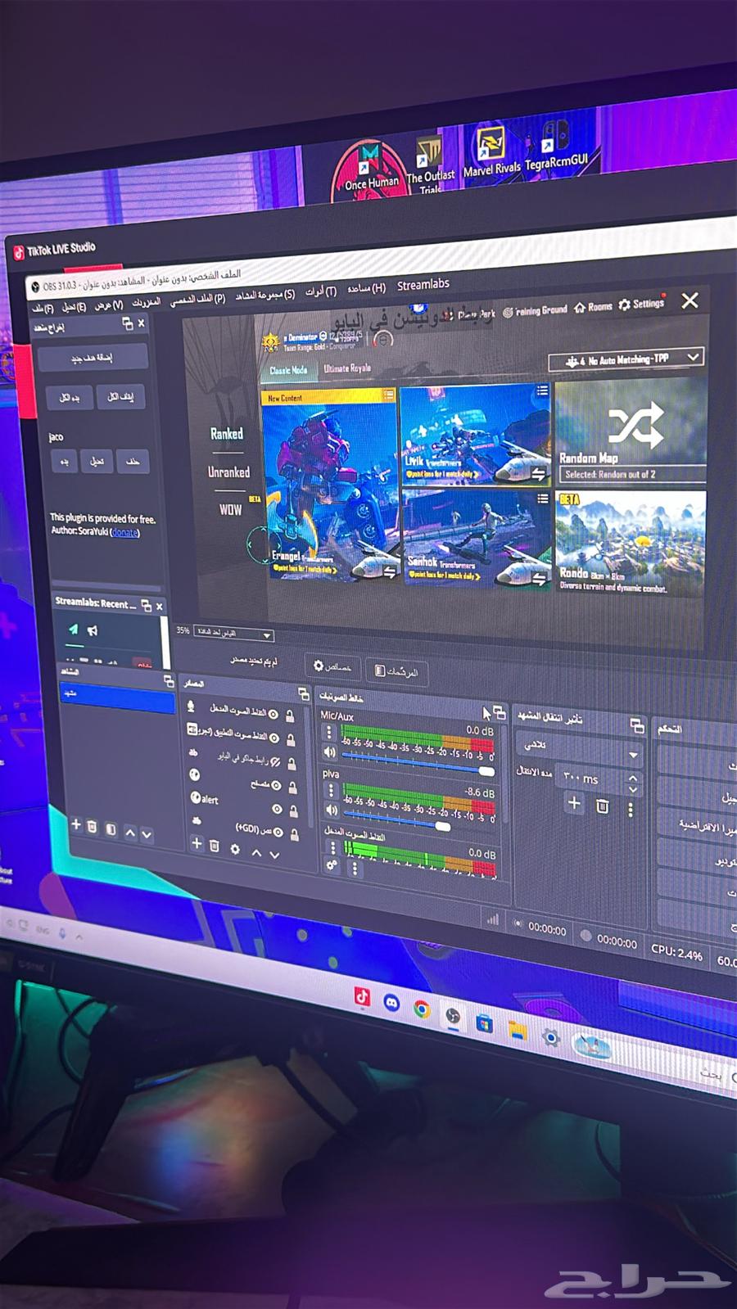Click the add source plus icon
Image resolution: width=737 pixels, height=1309 pixels.
[x=197, y=843]
